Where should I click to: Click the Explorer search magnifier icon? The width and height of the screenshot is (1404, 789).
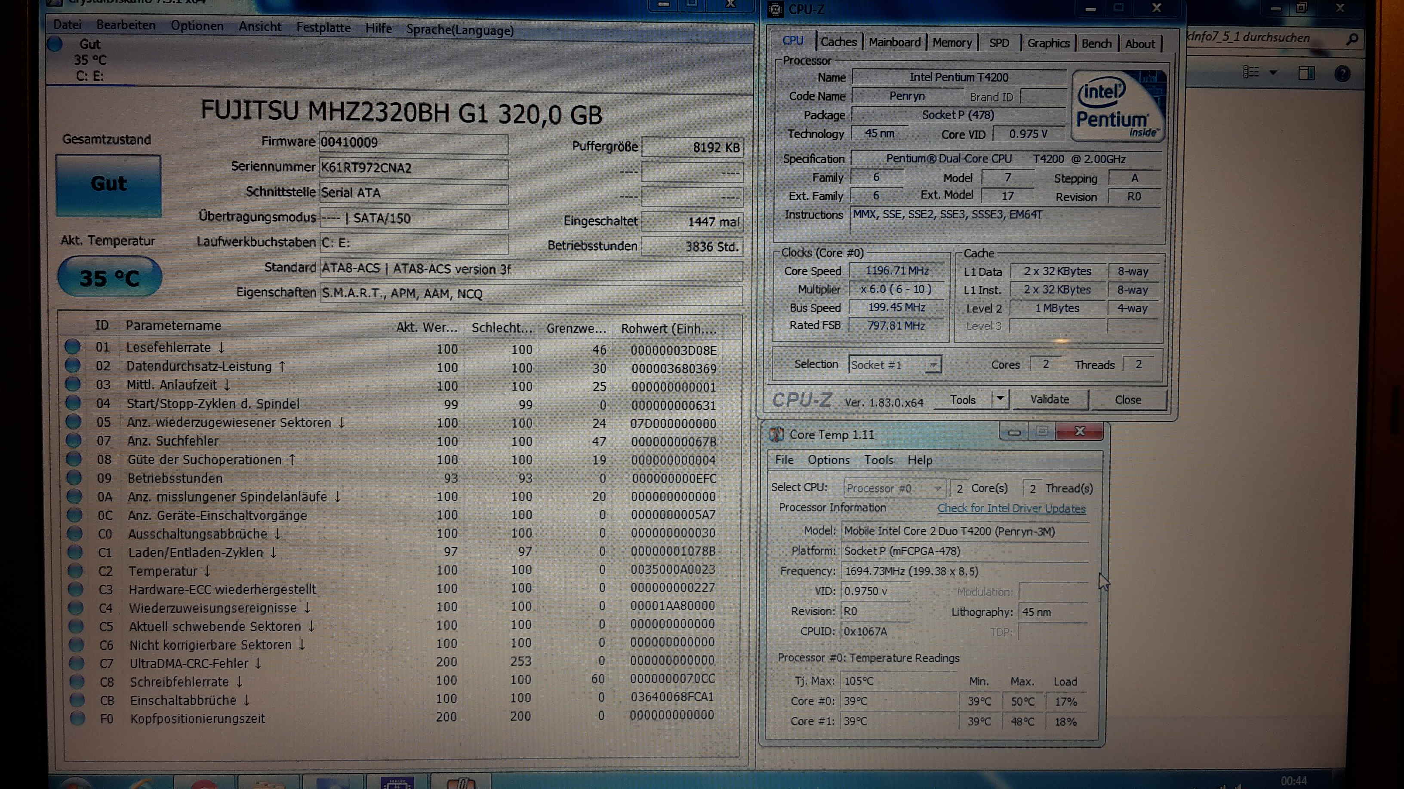[1352, 39]
